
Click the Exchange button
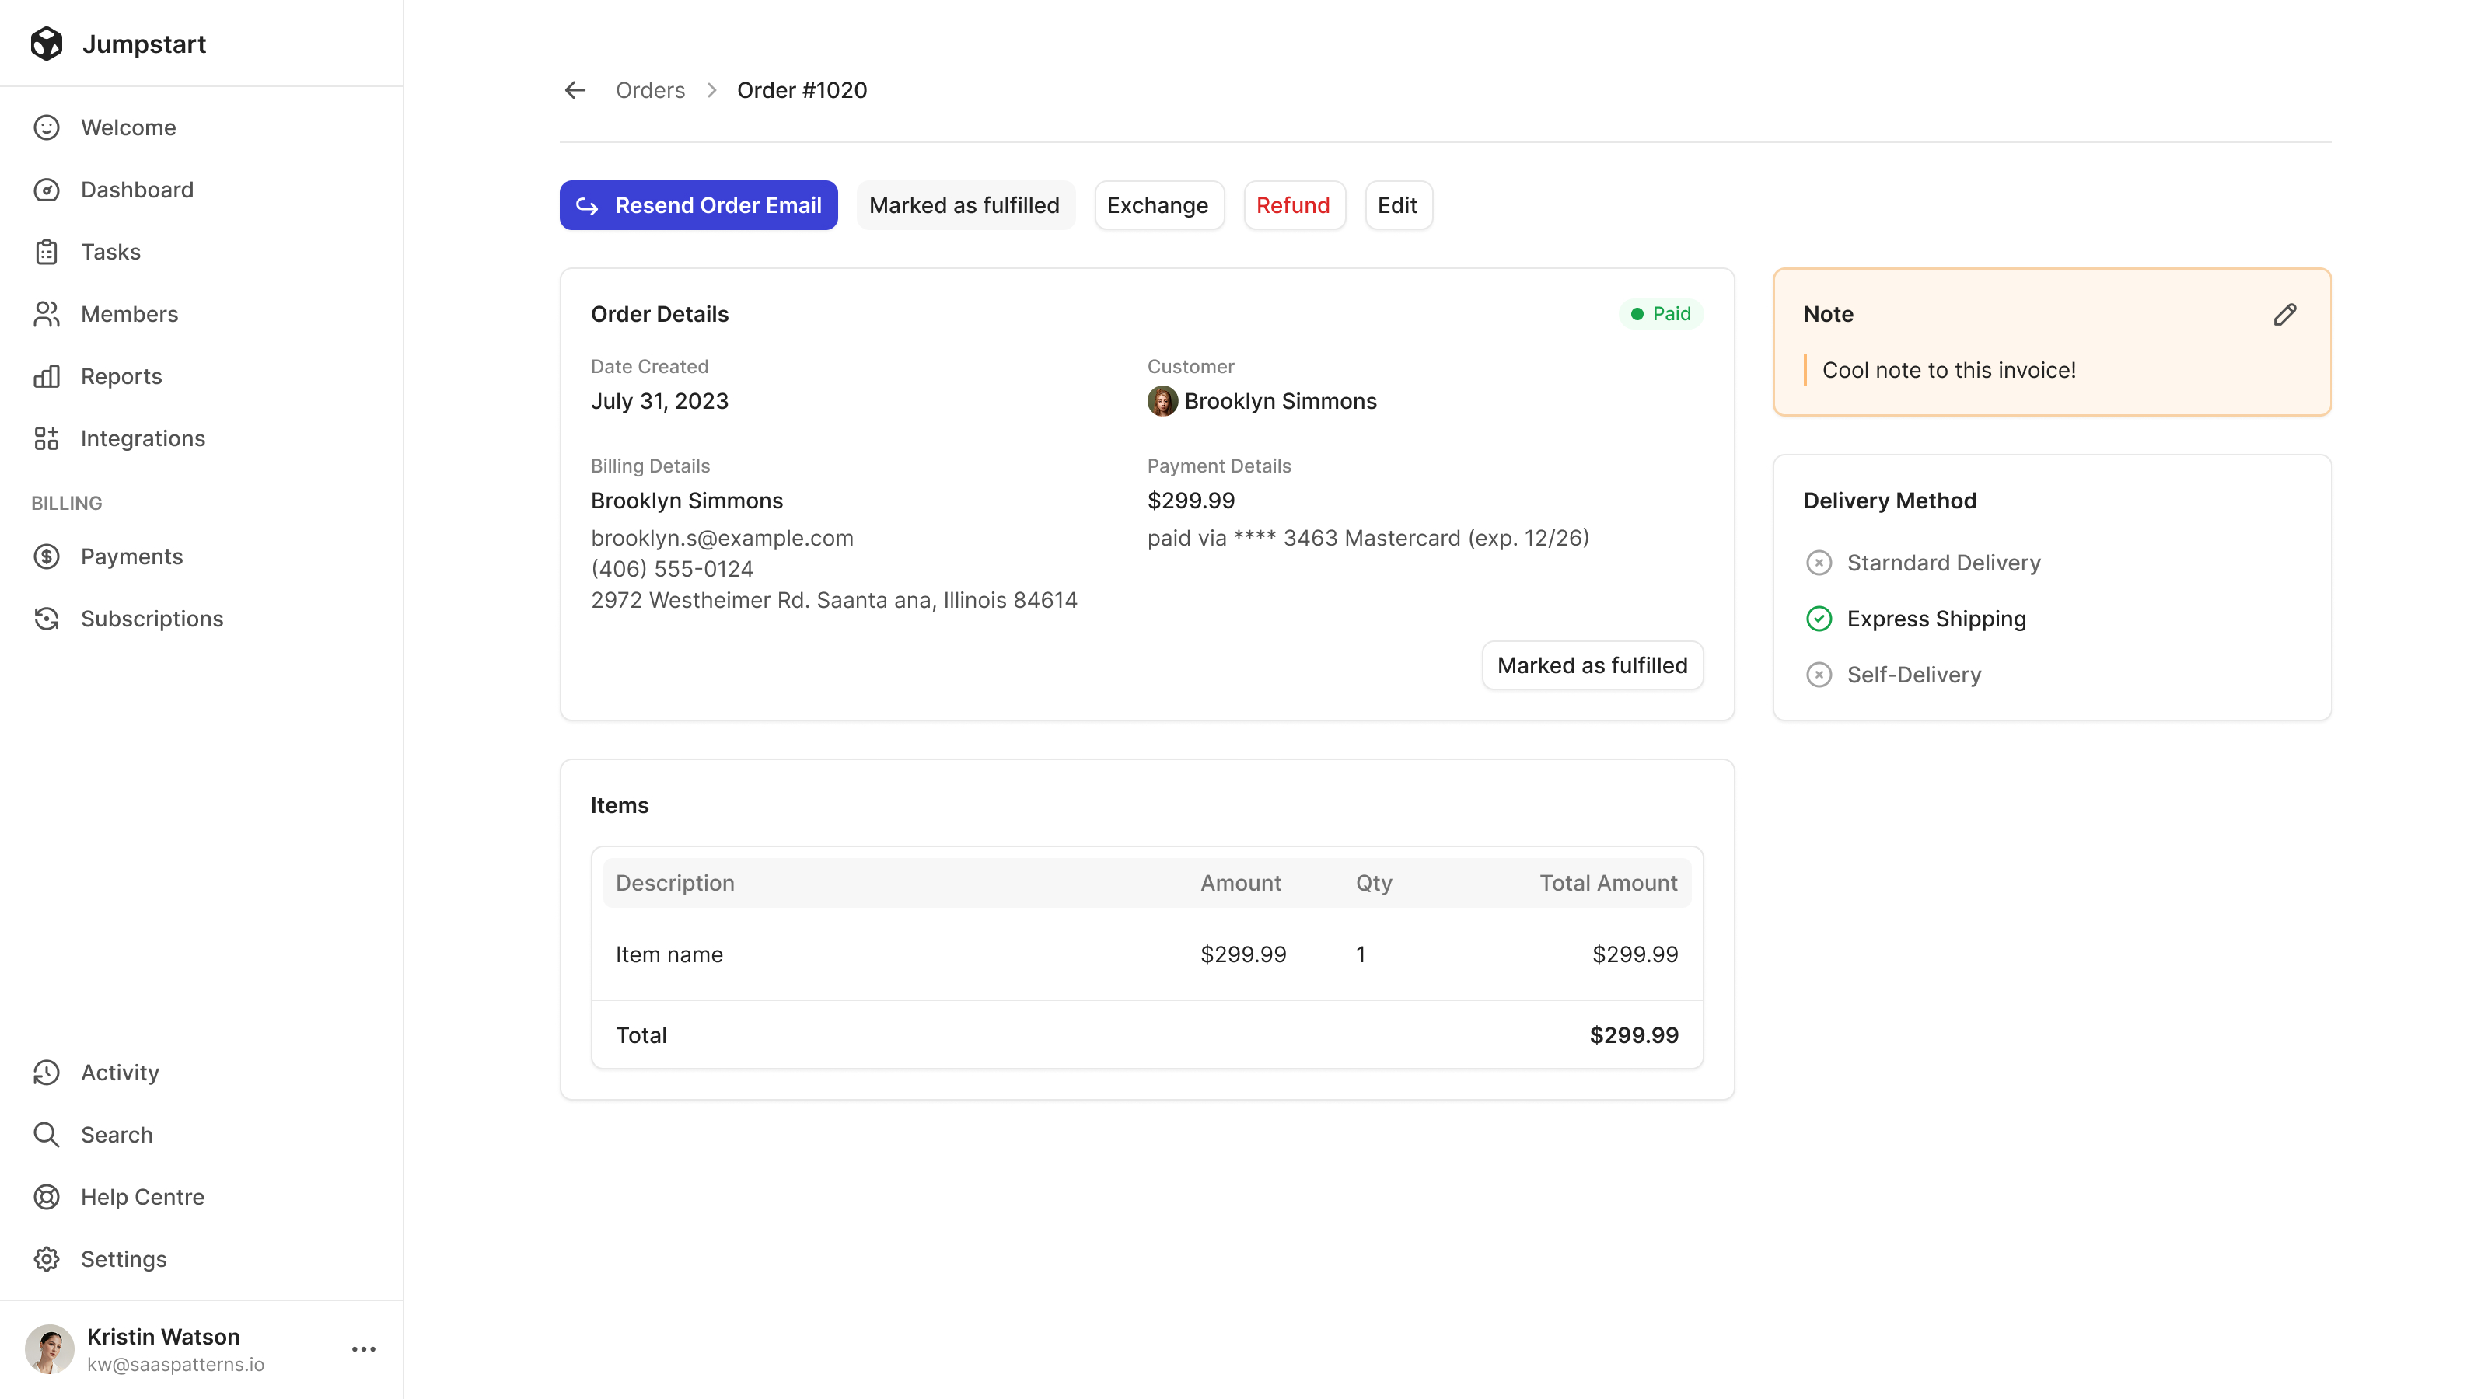1158,206
